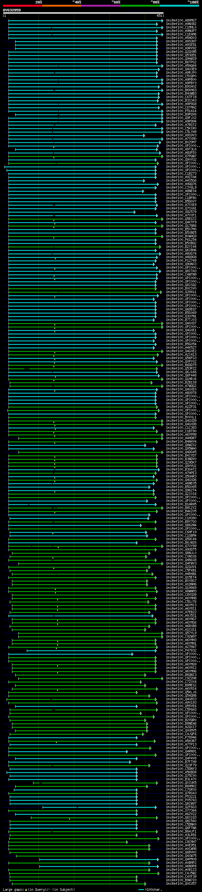Screen dimensions: 202x892
Task: Click the query end position label 451
Action: pos(159,16)
